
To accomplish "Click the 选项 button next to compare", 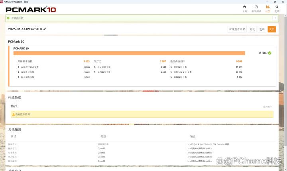I will [262, 29].
